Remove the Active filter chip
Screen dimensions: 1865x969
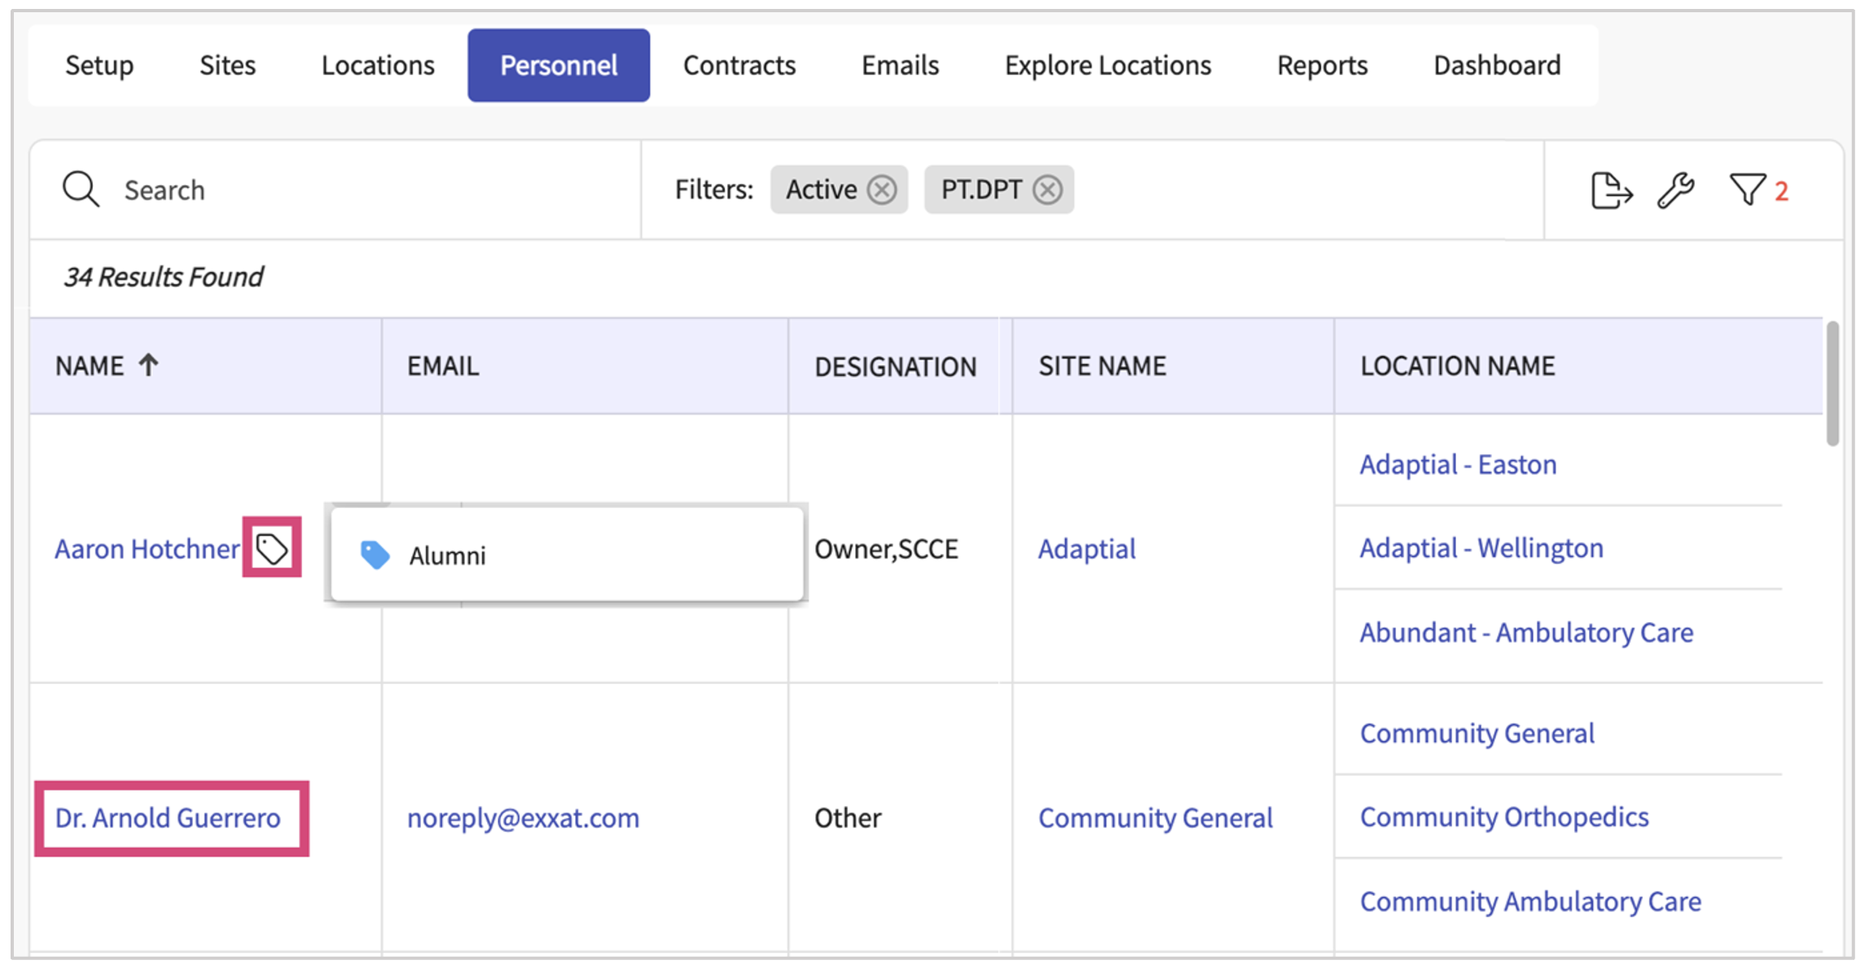click(882, 190)
